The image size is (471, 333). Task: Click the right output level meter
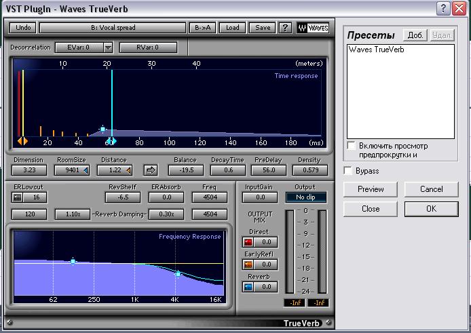tap(322, 252)
